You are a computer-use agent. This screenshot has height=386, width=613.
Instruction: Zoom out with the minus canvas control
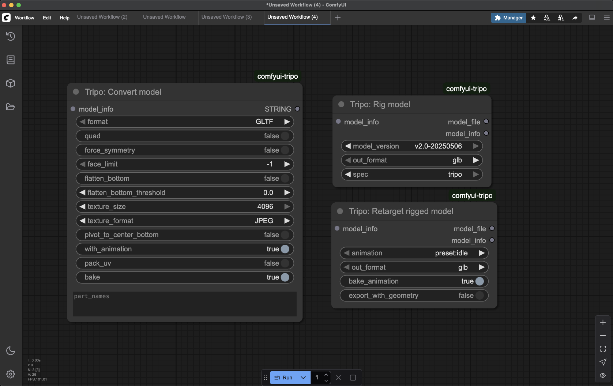603,336
